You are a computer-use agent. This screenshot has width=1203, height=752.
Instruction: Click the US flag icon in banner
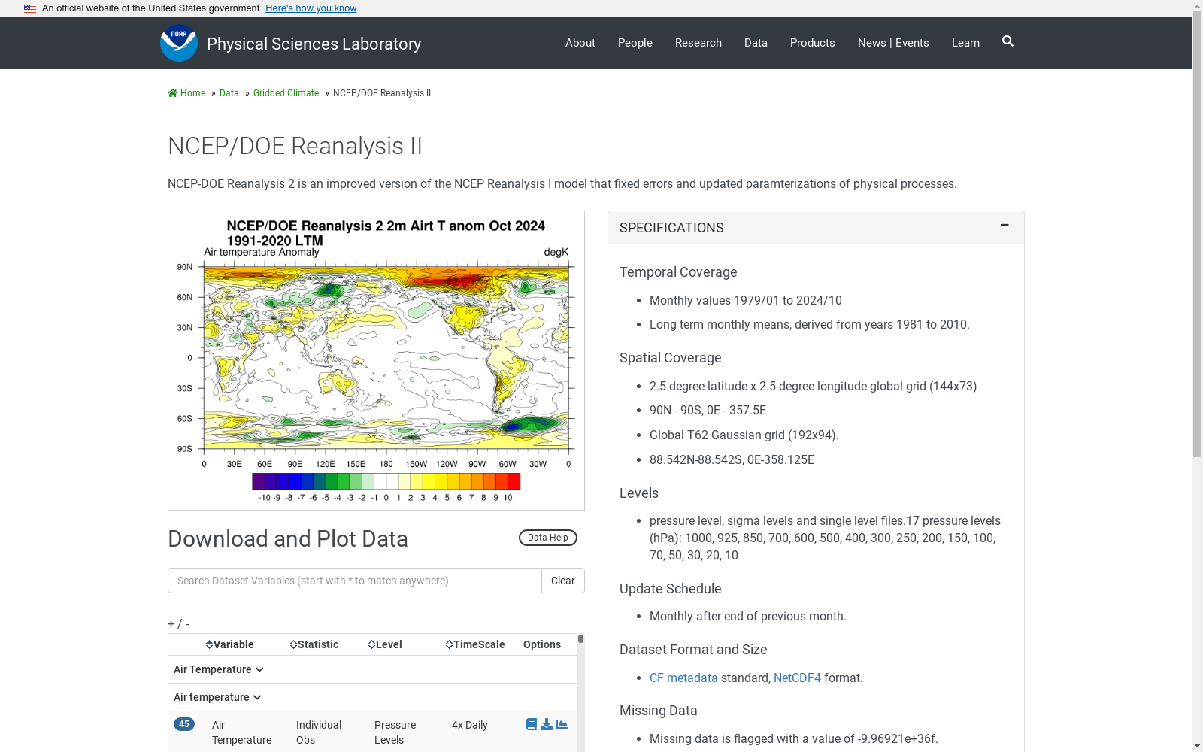[x=30, y=8]
